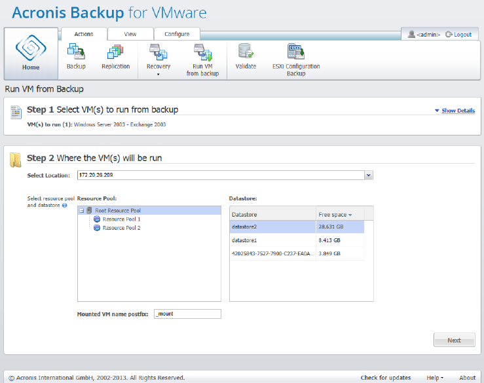Switch to the Actions tab
Viewport: 484px width, 383px height.
point(84,34)
